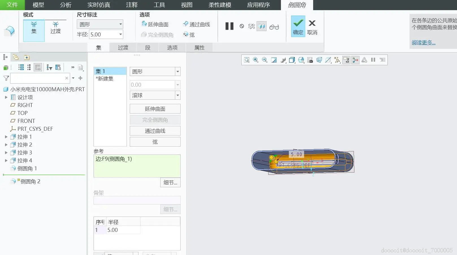
Task: Switch to 过渡 mode toggle
Action: pos(55,28)
